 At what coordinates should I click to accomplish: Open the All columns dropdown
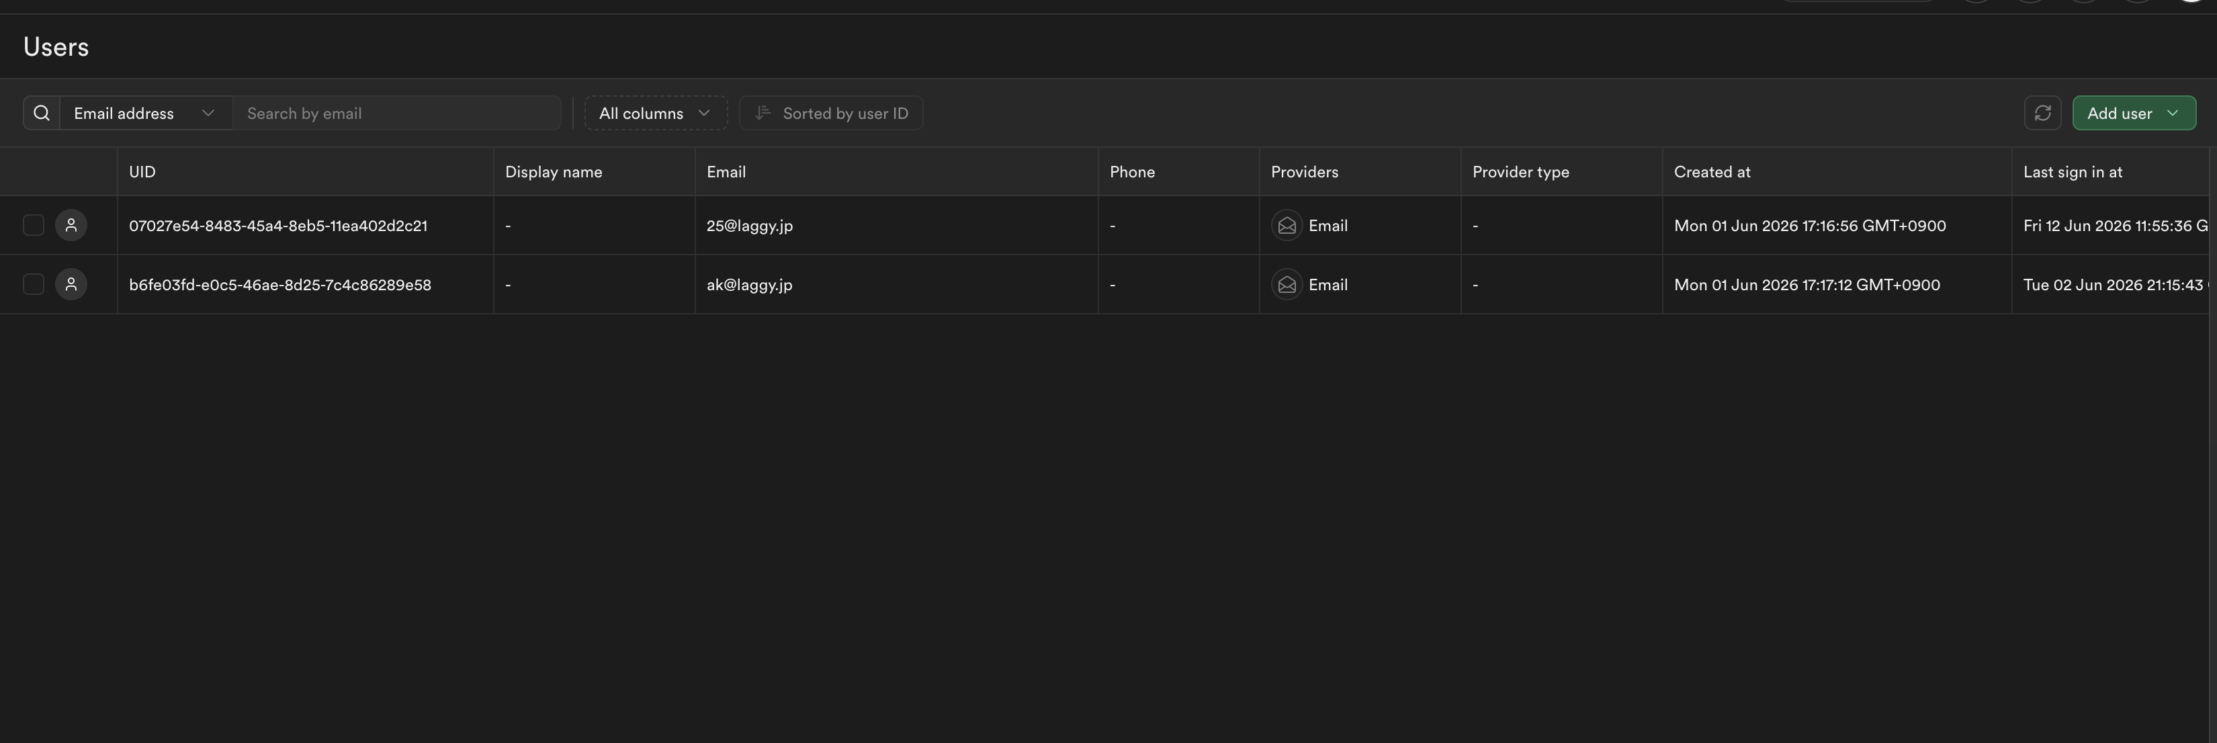pyautogui.click(x=656, y=113)
